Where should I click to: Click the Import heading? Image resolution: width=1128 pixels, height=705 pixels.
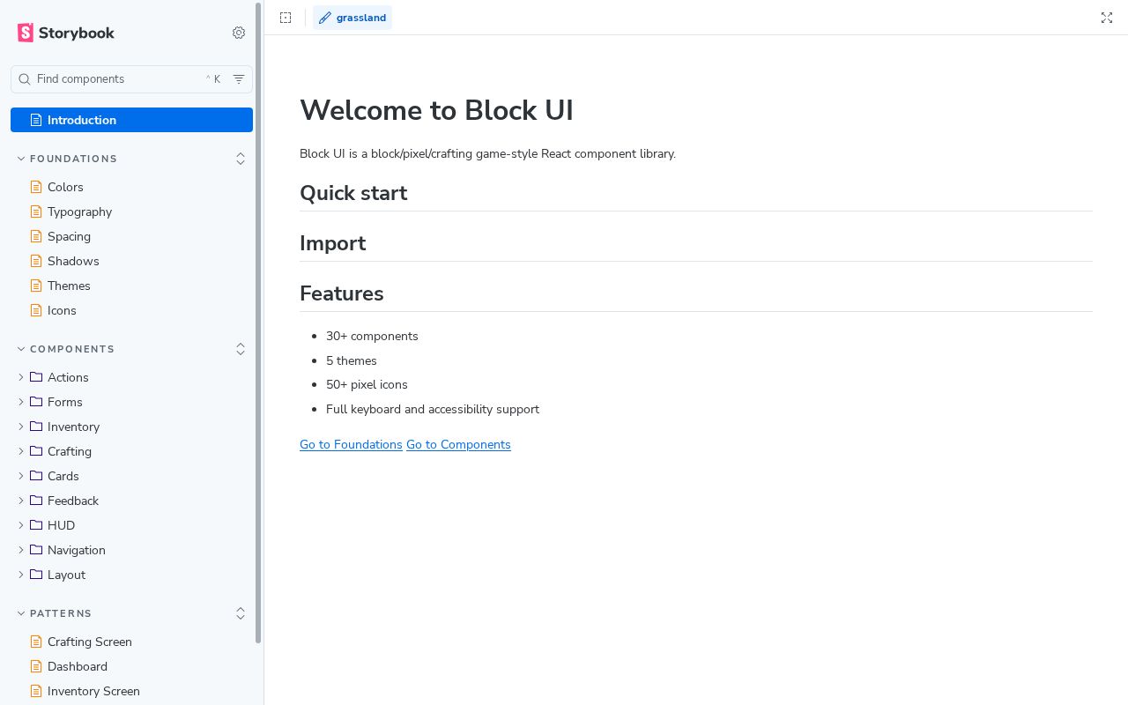[x=332, y=243]
